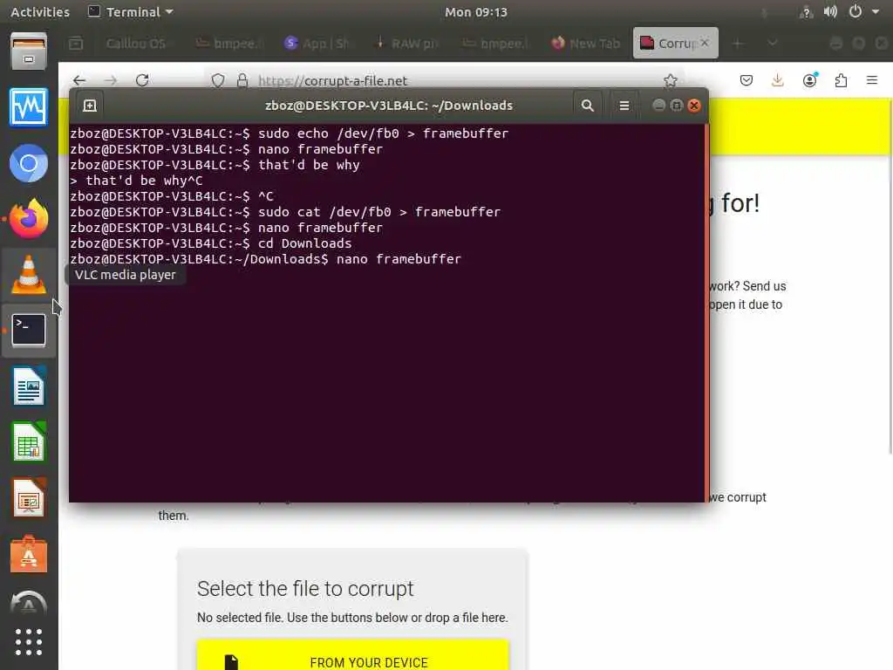The image size is (893, 670).
Task: Open the Terminal icon in the dock
Action: click(x=29, y=331)
